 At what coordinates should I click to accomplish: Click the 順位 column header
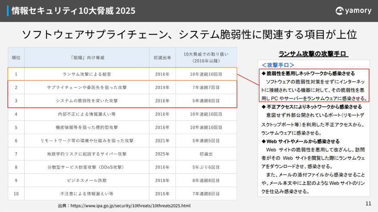pos(16,57)
